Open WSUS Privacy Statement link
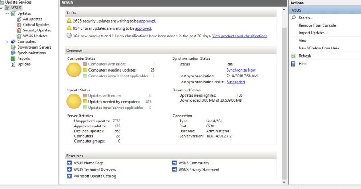This screenshot has width=361, height=189. click(x=199, y=170)
